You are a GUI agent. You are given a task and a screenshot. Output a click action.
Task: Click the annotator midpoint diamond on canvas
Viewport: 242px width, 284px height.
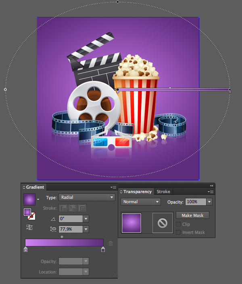(x=170, y=88)
